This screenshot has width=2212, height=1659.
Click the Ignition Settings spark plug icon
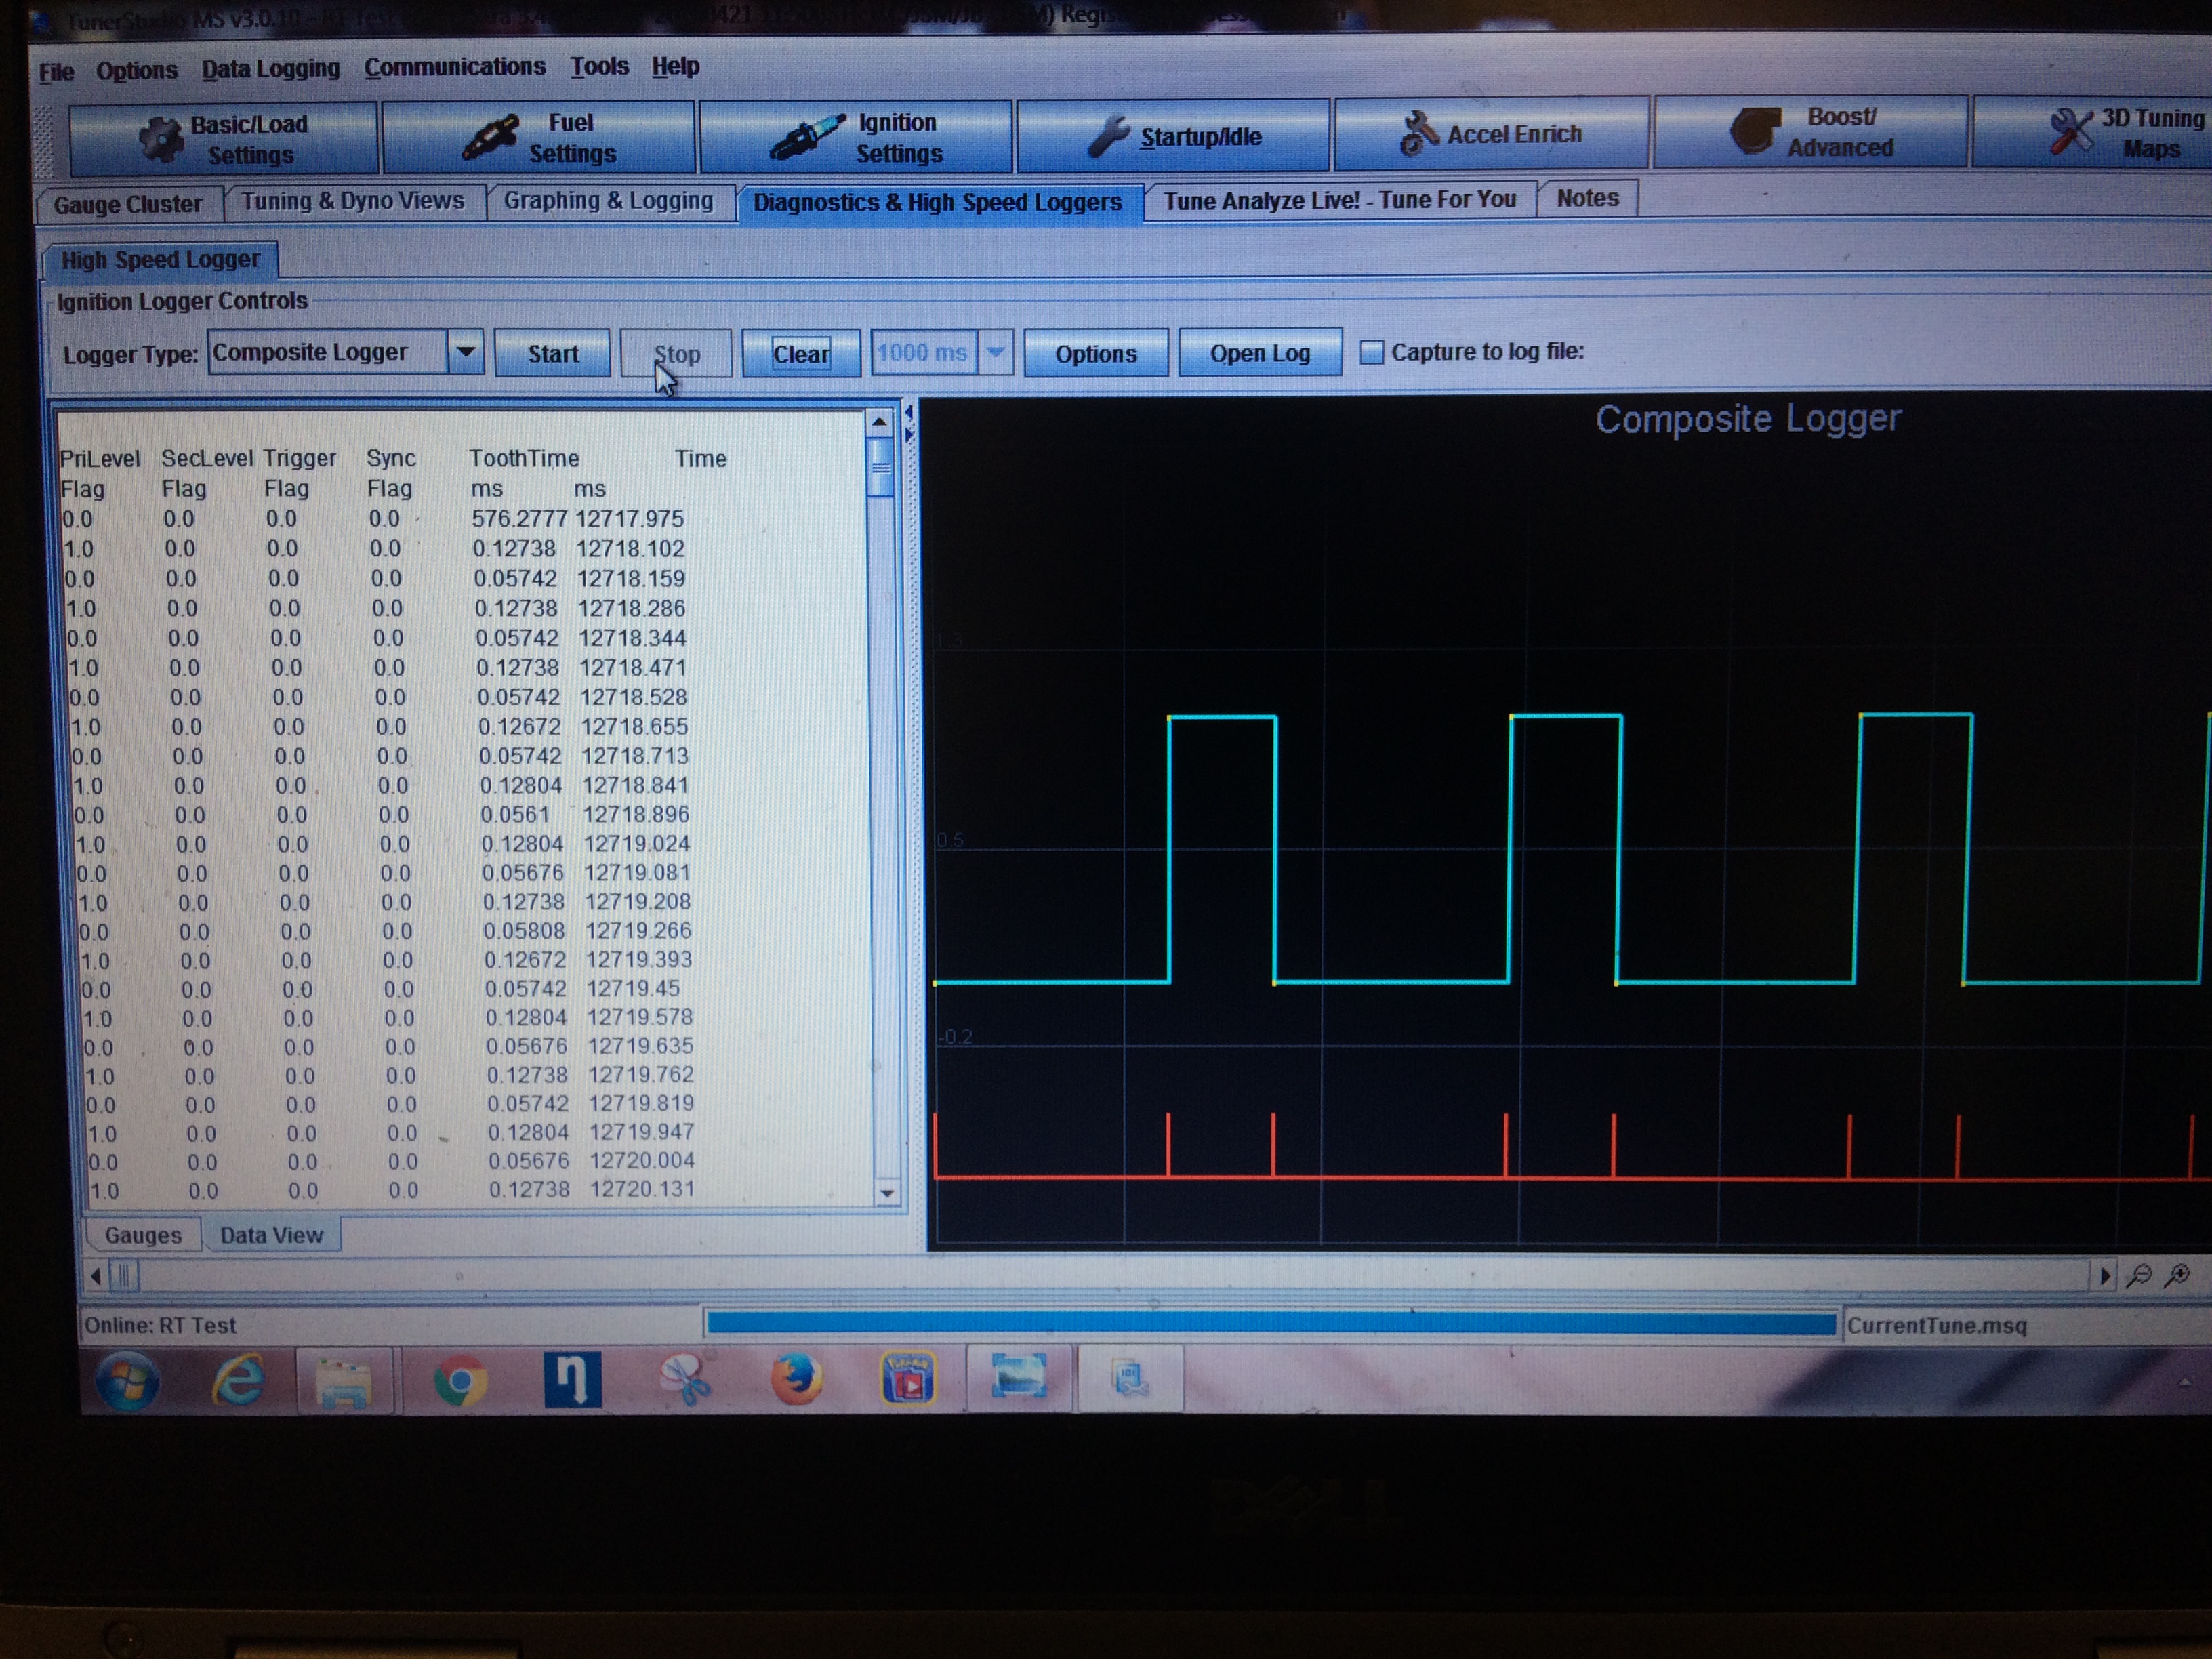[806, 137]
